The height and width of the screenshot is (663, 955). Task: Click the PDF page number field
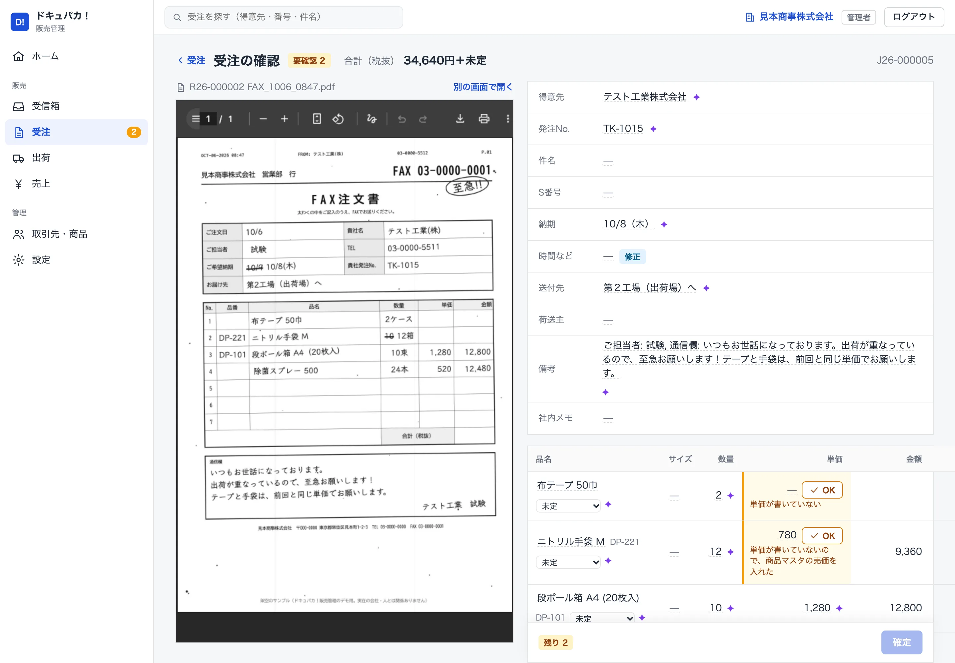[x=208, y=119]
